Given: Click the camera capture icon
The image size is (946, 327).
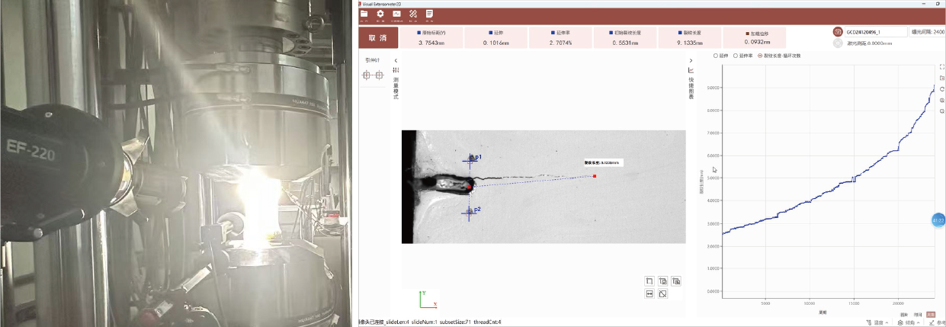Looking at the screenshot, I should tap(838, 32).
